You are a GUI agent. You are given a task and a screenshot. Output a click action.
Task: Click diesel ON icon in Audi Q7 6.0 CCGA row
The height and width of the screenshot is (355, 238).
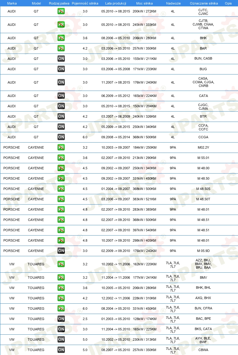[61, 137]
